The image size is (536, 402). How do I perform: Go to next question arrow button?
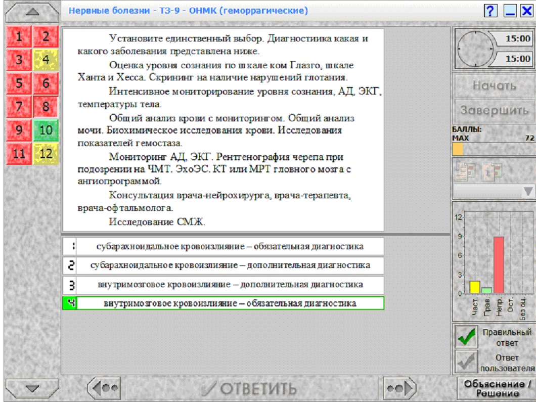click(x=399, y=388)
